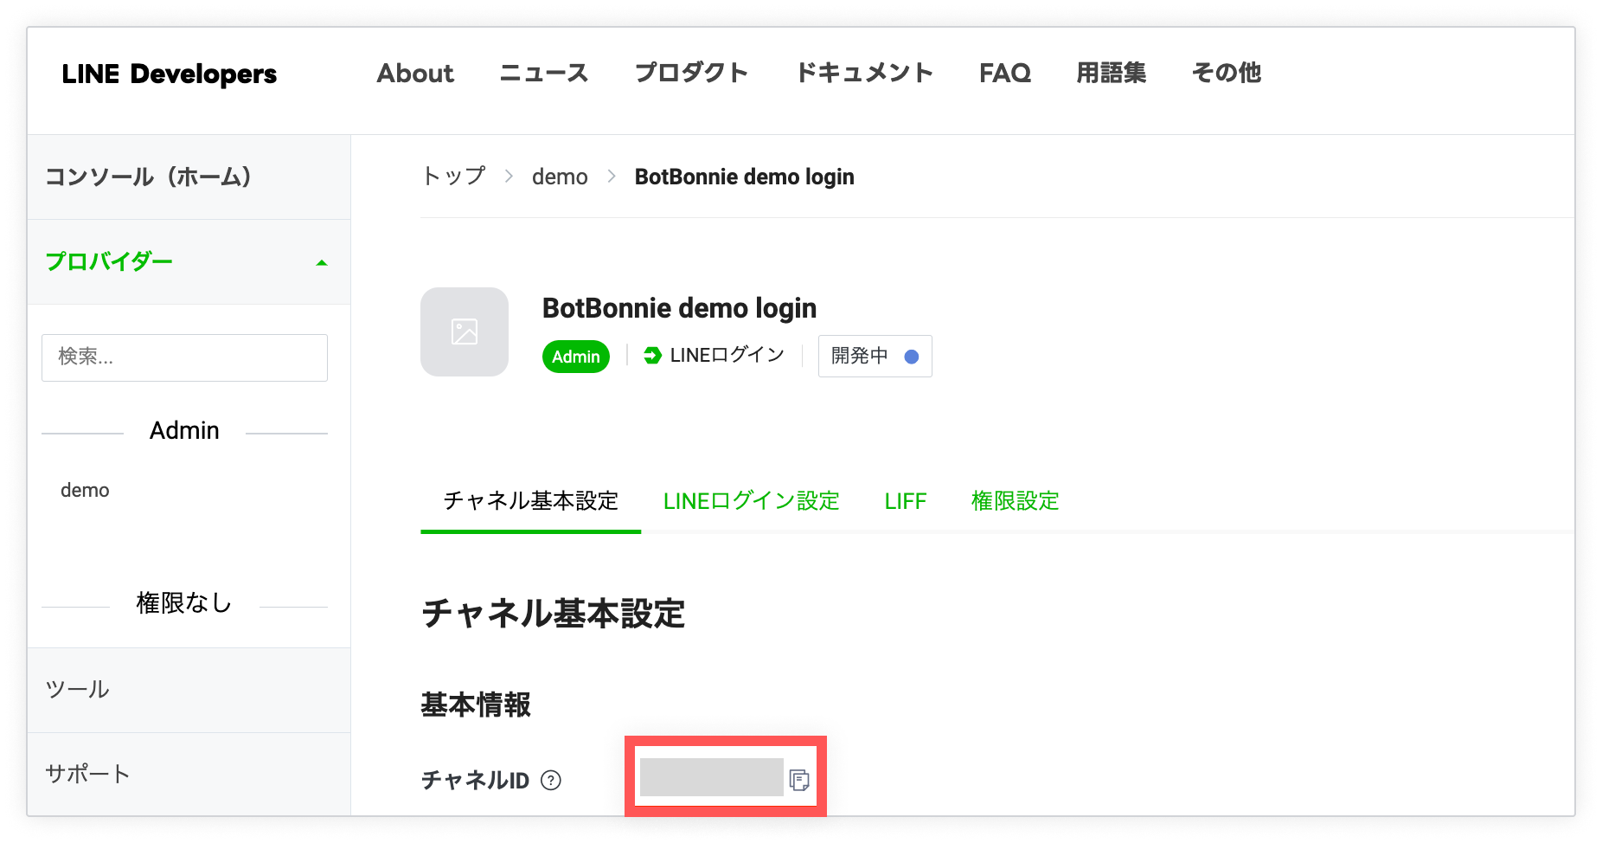Click the プロバイダー collapse arrow
Image resolution: width=1602 pixels, height=843 pixels.
[x=322, y=262]
